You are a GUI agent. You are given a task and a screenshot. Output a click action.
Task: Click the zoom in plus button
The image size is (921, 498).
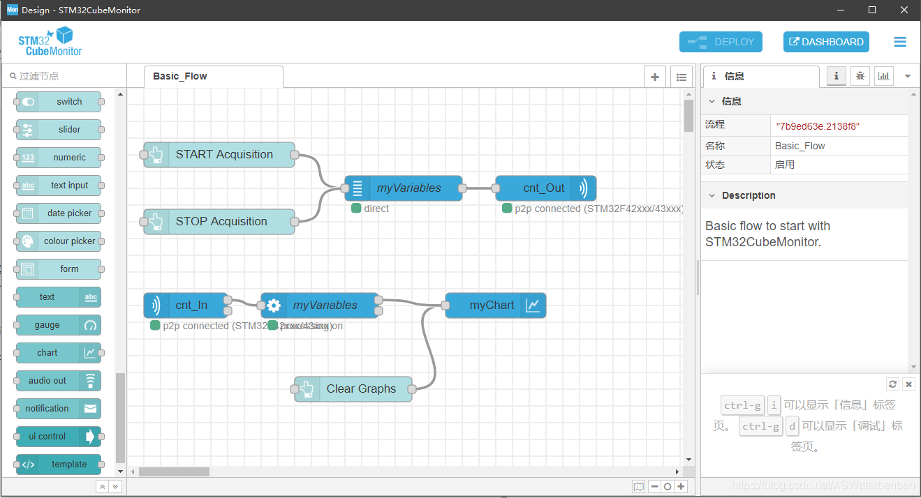pos(681,487)
